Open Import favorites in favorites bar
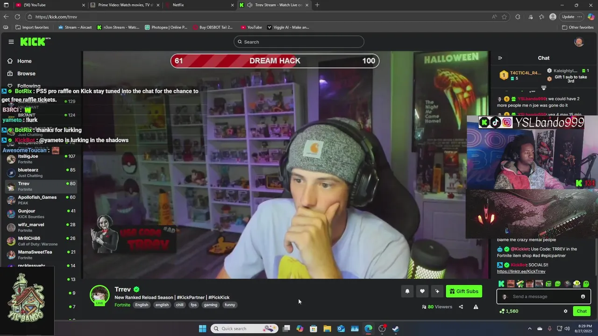Viewport: 598px width, 336px height. pyautogui.click(x=32, y=28)
